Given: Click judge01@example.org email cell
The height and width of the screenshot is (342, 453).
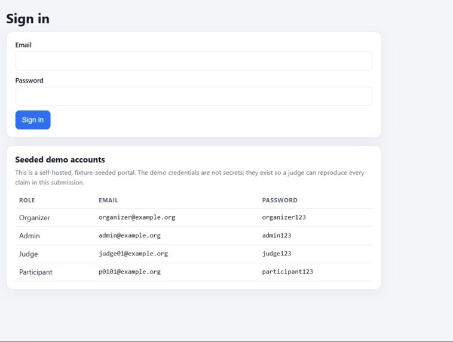Looking at the screenshot, I should tap(133, 254).
